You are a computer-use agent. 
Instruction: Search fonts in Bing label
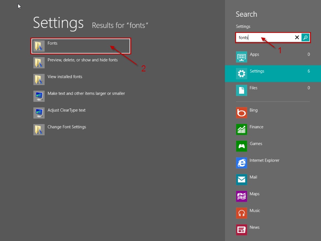click(253, 110)
